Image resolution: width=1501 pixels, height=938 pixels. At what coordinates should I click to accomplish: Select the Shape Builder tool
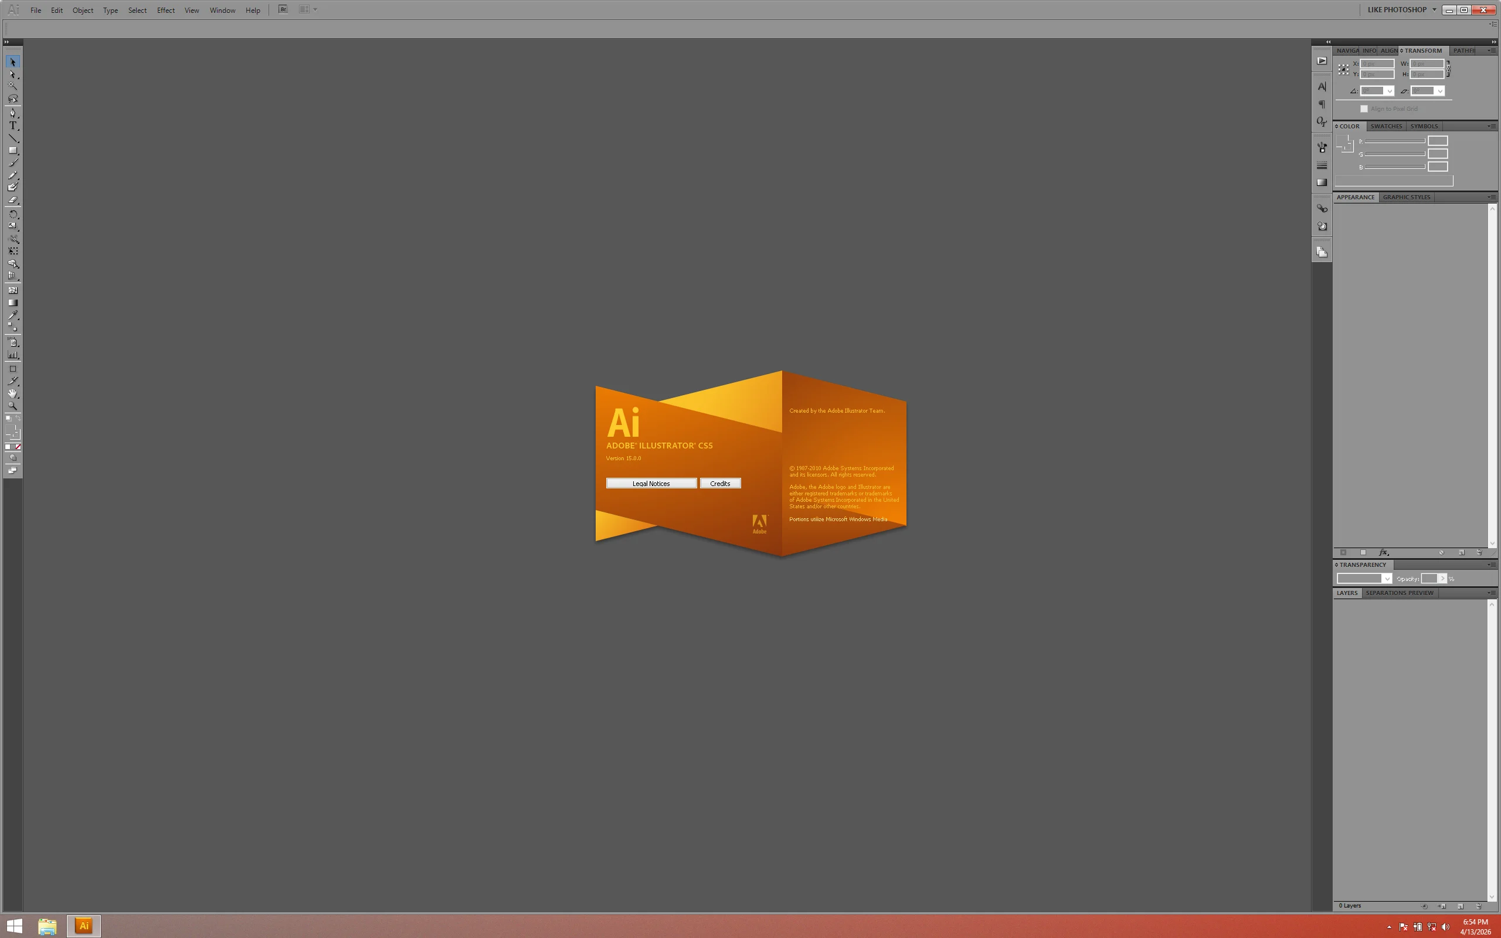tap(12, 264)
